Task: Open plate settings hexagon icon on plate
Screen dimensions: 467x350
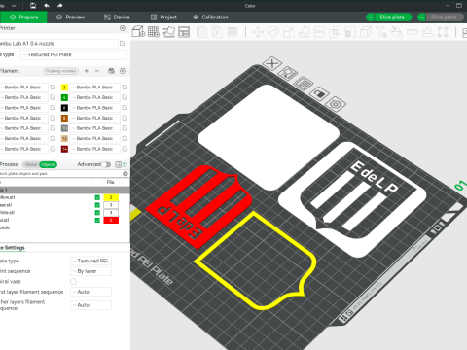Action: pyautogui.click(x=336, y=104)
